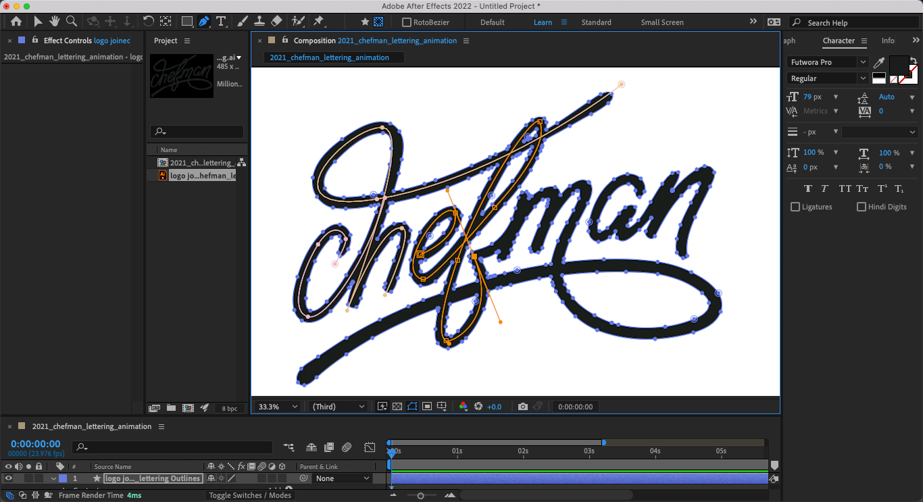Go to the Home screen icon

[16, 22]
